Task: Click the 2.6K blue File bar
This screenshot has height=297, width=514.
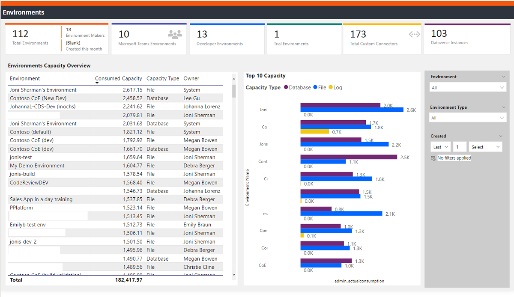Action: (x=352, y=110)
